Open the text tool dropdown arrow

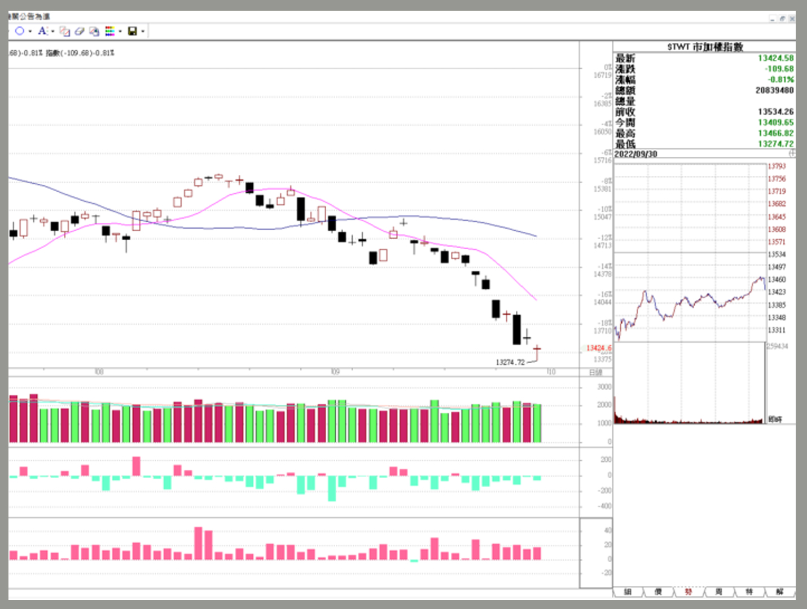click(x=53, y=32)
